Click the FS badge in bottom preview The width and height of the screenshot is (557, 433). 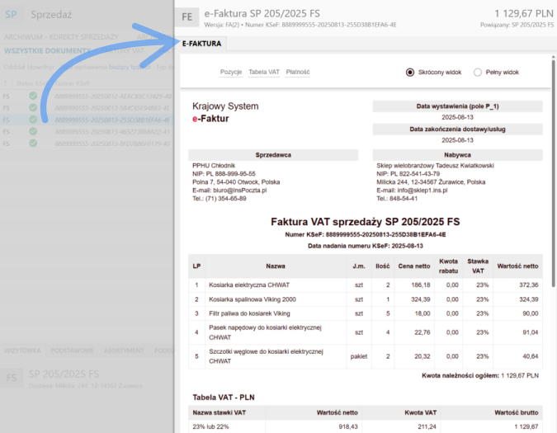(x=12, y=378)
